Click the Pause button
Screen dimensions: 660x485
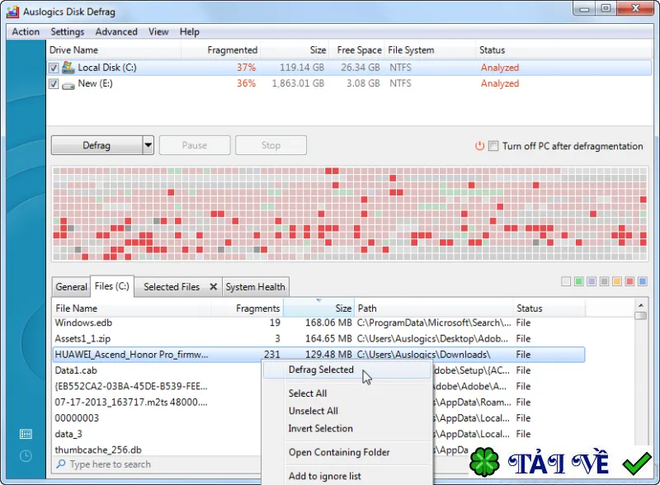(x=195, y=145)
